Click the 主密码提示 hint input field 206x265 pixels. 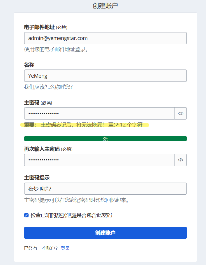[105, 189]
